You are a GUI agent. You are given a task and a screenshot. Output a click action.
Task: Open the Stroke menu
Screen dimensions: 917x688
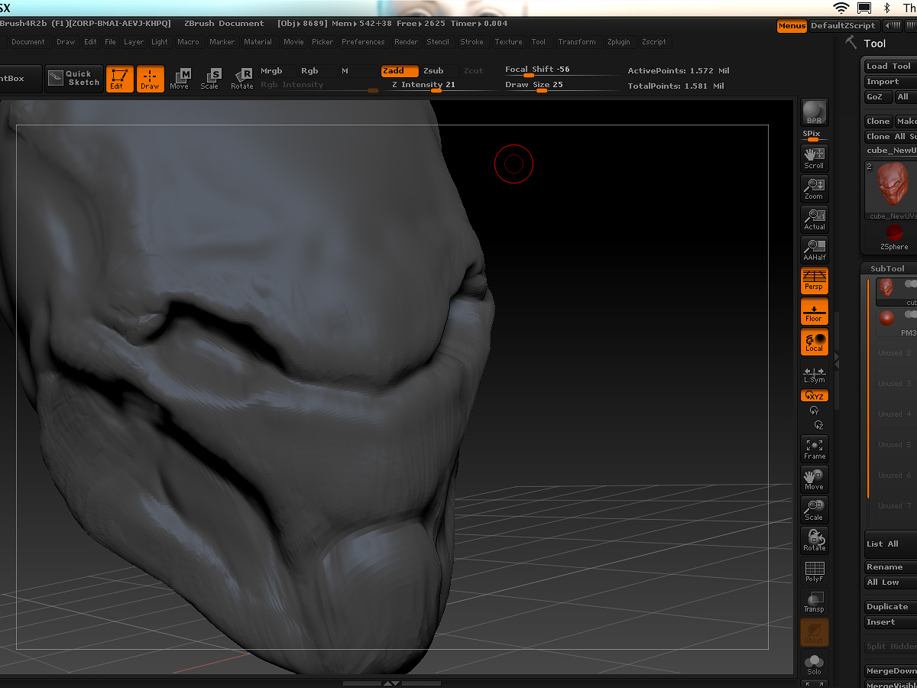(472, 42)
